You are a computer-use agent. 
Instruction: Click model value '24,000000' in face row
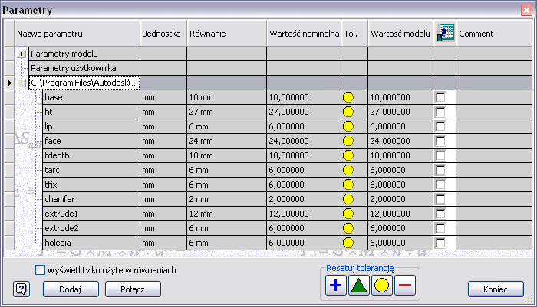(x=390, y=141)
